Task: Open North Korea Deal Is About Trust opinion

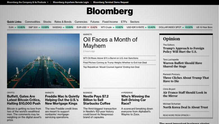Action: tap(186, 107)
